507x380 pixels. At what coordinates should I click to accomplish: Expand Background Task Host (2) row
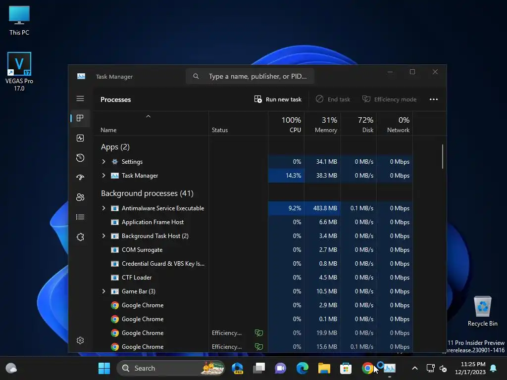(103, 236)
